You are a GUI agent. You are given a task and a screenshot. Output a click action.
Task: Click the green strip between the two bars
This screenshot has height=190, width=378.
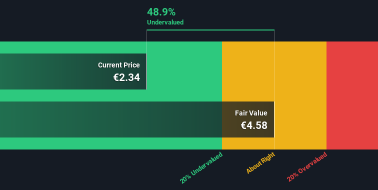(111, 95)
